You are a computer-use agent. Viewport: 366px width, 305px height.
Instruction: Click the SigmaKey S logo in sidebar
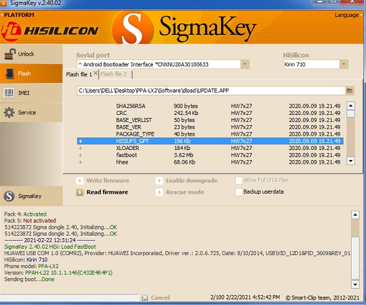click(9, 196)
